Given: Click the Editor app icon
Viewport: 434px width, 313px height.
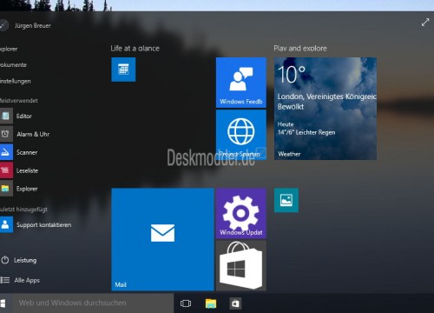Looking at the screenshot, I should [6, 116].
